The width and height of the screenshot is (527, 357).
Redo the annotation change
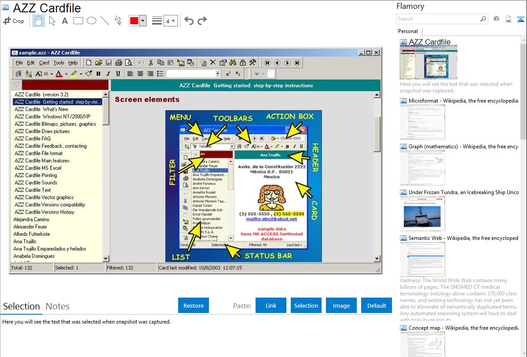202,21
